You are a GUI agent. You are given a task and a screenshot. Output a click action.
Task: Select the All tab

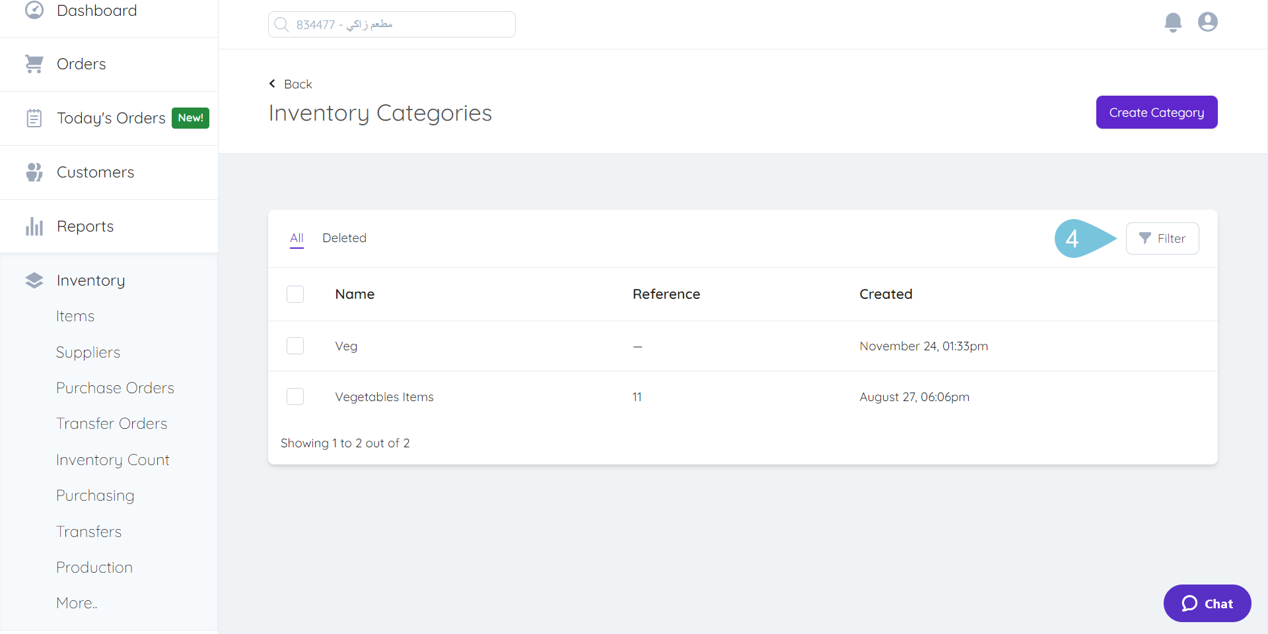pyautogui.click(x=297, y=238)
